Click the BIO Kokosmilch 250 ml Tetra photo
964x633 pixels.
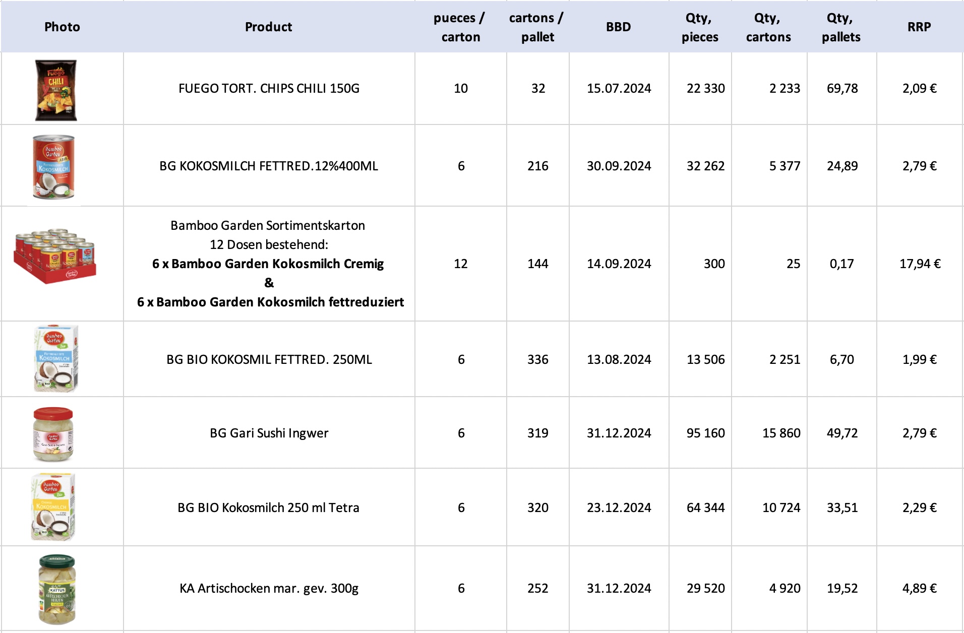click(53, 507)
